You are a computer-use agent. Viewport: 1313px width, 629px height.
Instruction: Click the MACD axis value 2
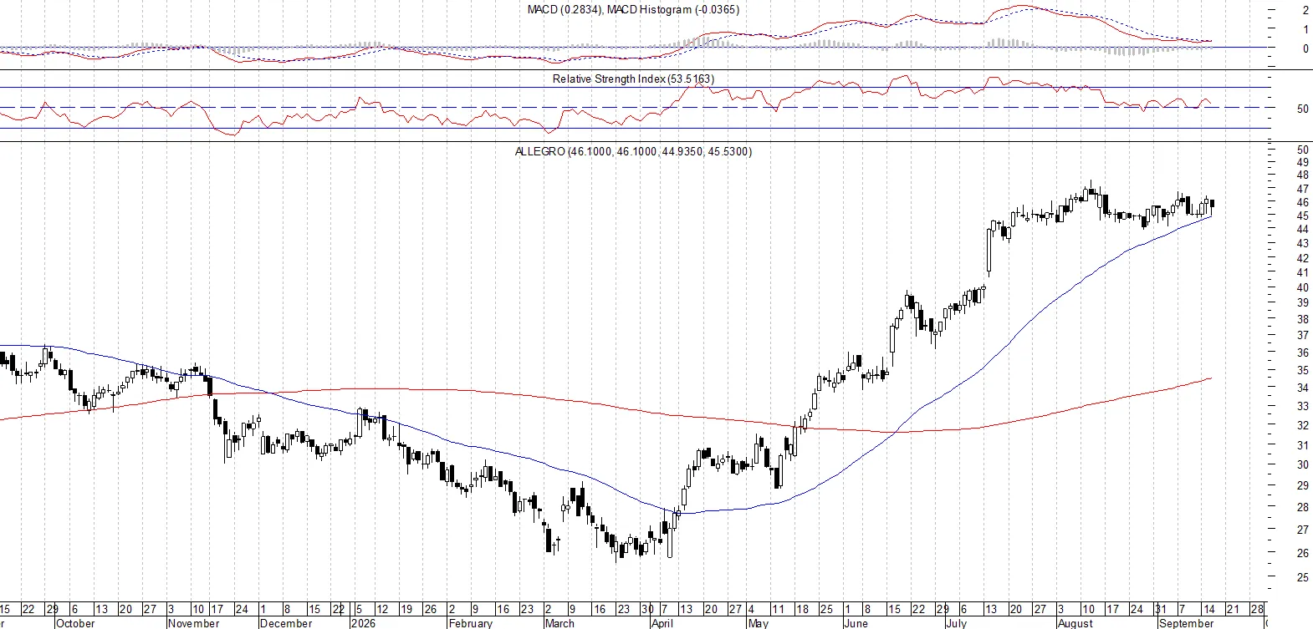pos(1305,11)
